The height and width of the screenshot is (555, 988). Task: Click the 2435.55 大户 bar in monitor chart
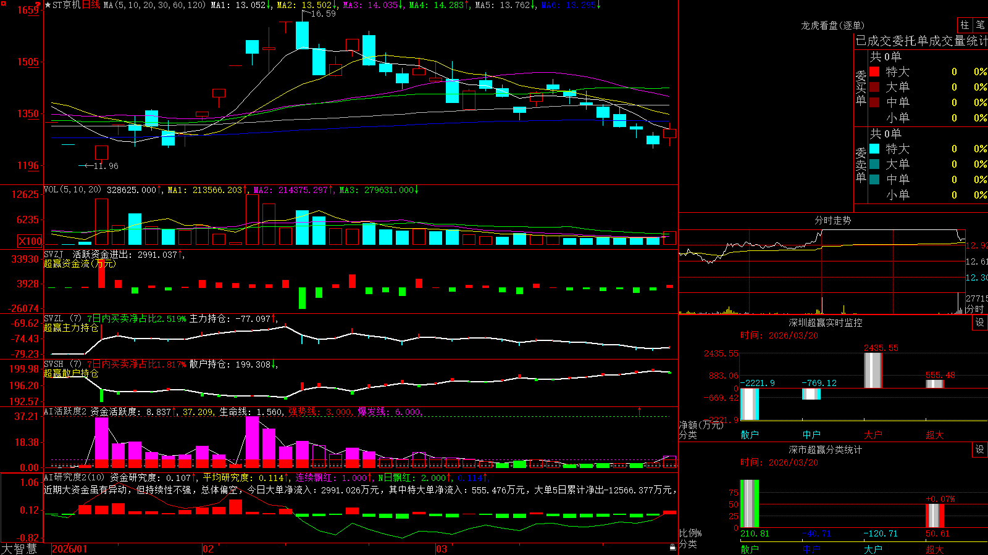873,370
